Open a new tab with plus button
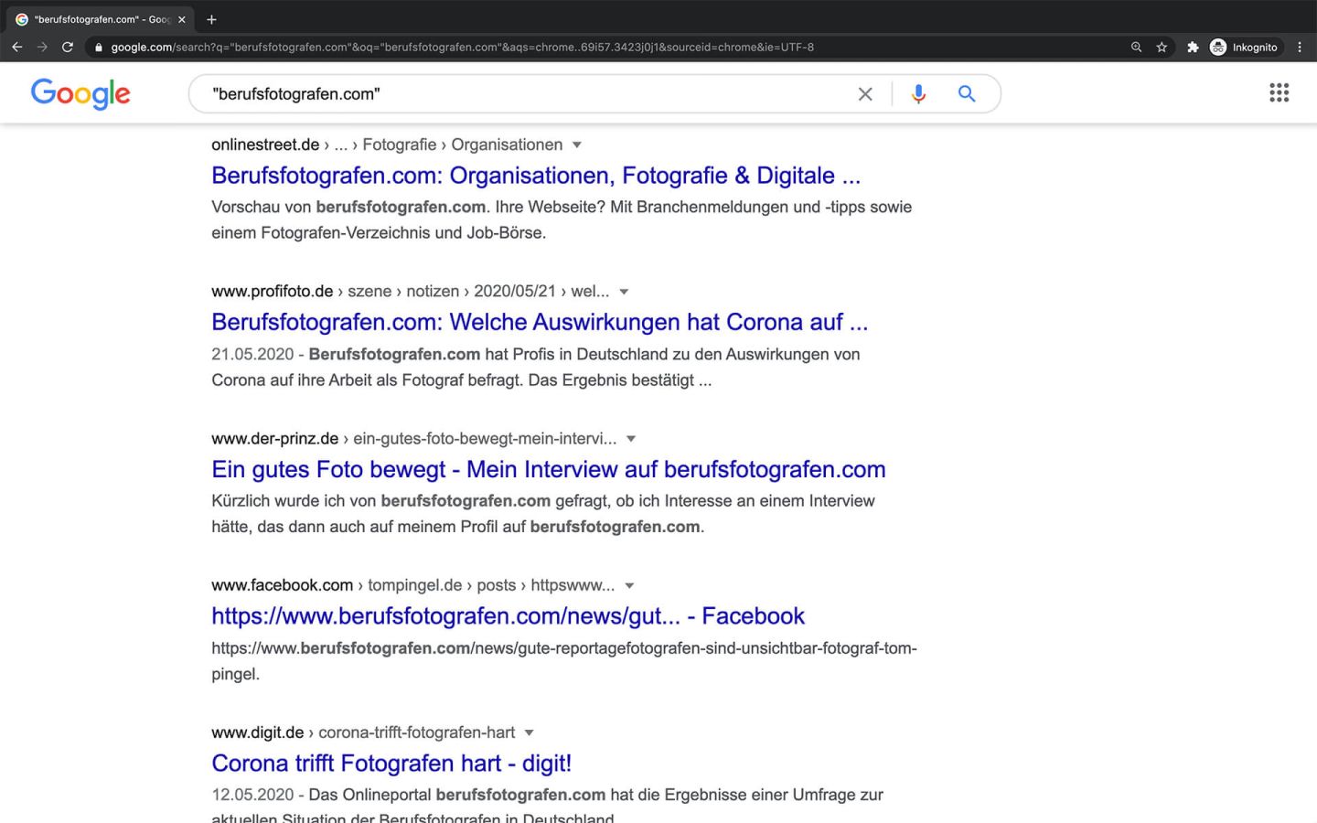1317x823 pixels. tap(211, 19)
